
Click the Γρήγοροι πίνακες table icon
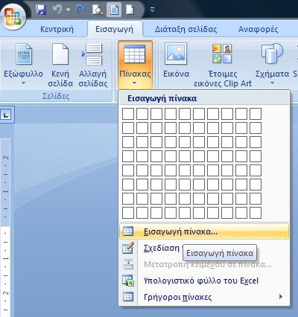point(128,297)
